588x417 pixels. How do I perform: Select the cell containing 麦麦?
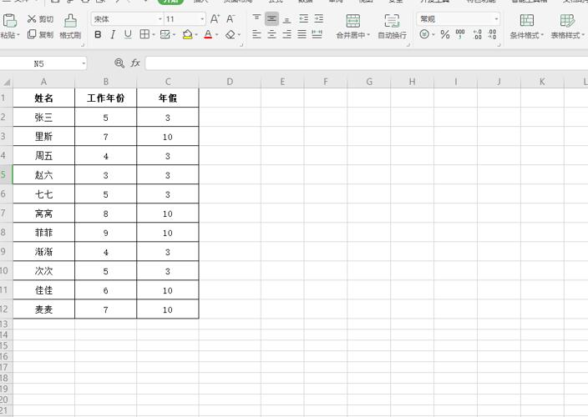click(x=44, y=309)
